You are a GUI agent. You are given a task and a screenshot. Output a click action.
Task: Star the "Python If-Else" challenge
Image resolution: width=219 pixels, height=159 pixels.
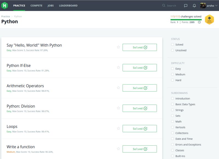[x=119, y=67]
